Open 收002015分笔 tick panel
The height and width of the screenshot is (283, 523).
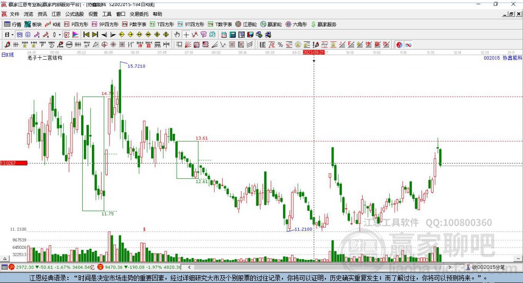tap(486, 267)
